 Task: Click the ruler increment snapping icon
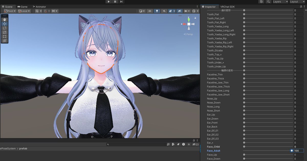coord(53,11)
